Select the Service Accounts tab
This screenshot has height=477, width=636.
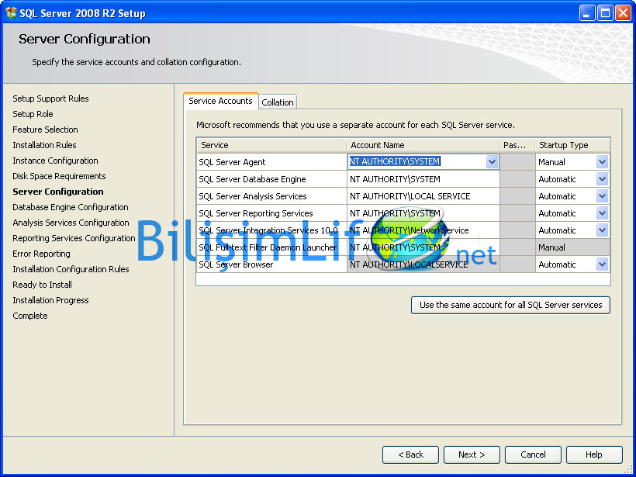[x=220, y=101]
